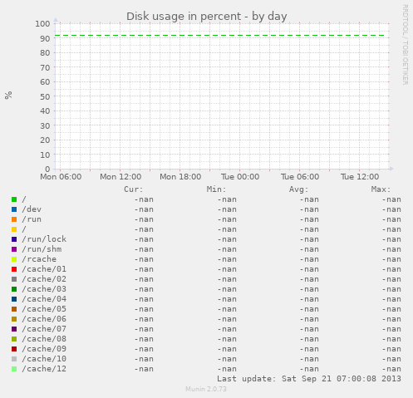The image size is (413, 398).
Task: Click the Avg -nan value for /rcache
Action: tap(309, 259)
